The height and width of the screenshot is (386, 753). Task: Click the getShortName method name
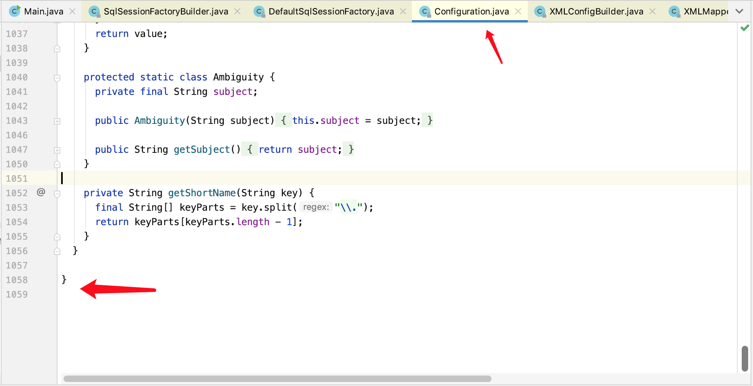click(202, 193)
